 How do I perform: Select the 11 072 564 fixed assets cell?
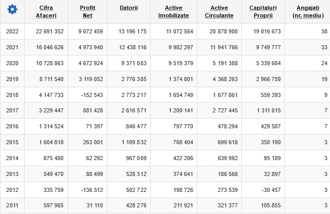coord(179,31)
